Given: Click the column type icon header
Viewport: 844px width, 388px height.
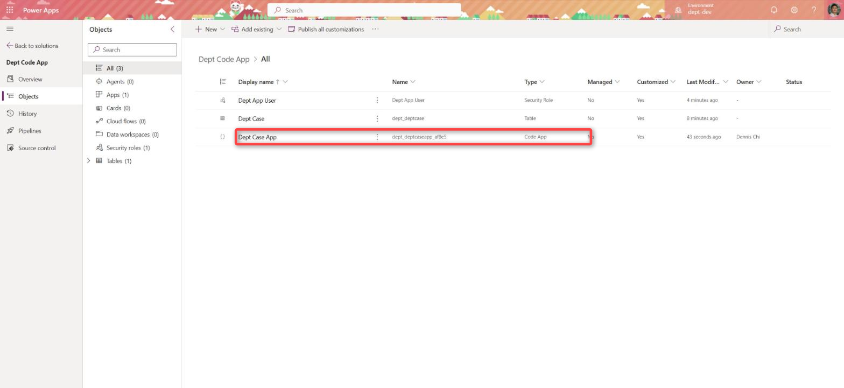Looking at the screenshot, I should (x=223, y=82).
